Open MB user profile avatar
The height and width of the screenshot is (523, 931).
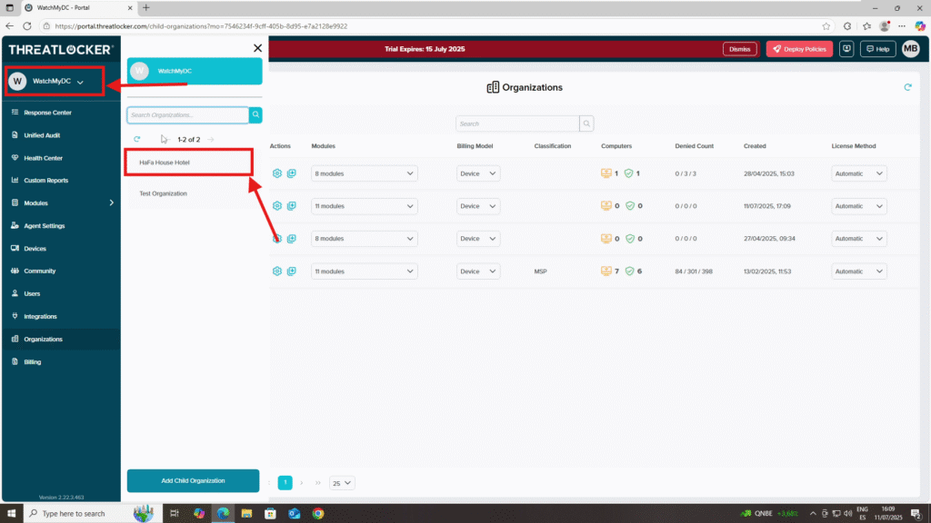[911, 49]
